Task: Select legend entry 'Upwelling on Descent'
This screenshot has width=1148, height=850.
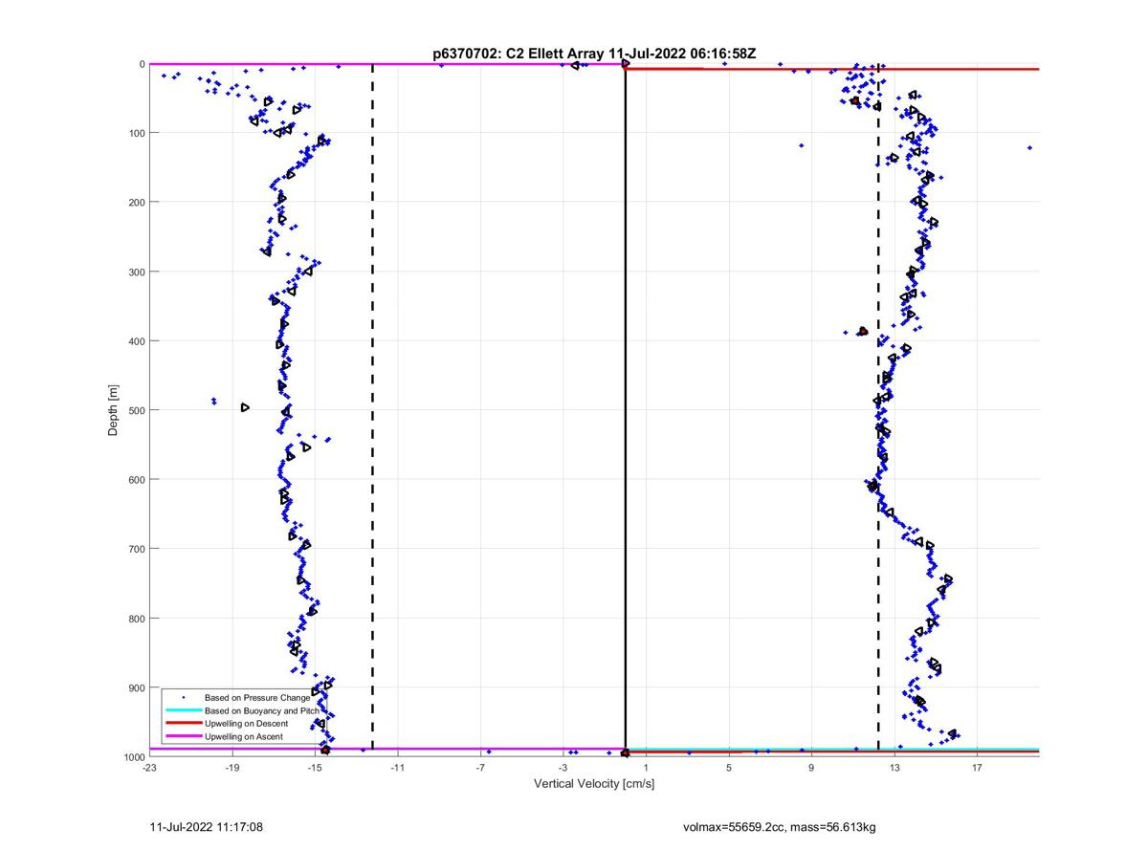Action: [x=246, y=724]
